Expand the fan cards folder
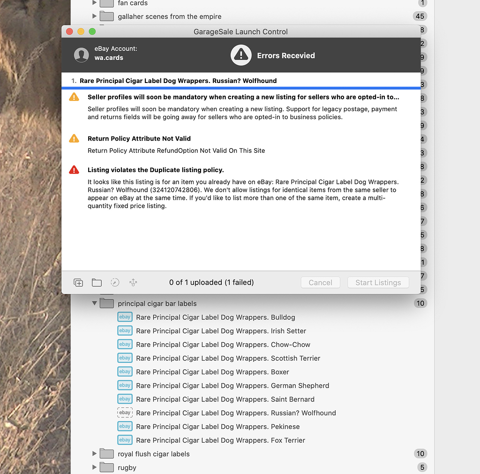 tap(94, 3)
